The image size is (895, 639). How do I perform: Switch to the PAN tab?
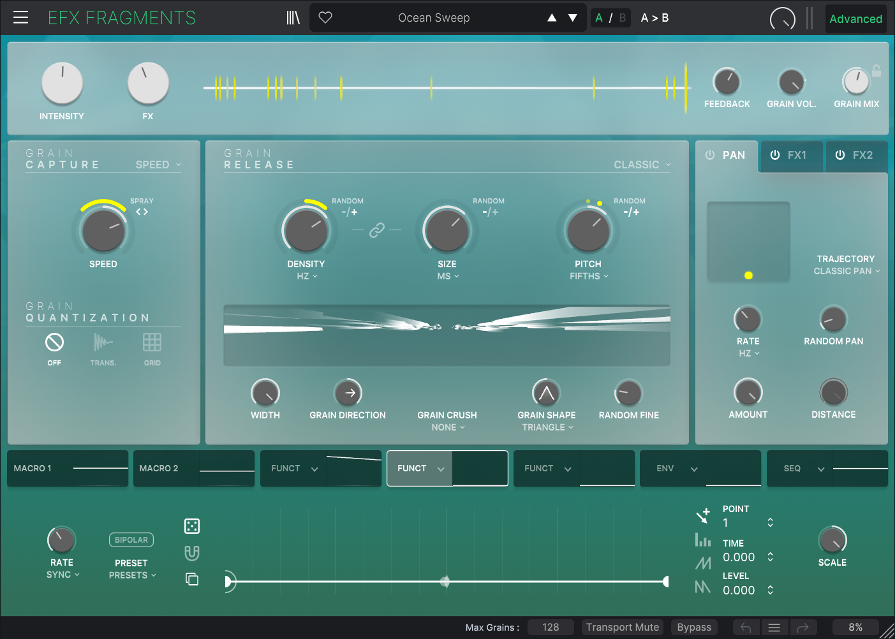(x=727, y=155)
